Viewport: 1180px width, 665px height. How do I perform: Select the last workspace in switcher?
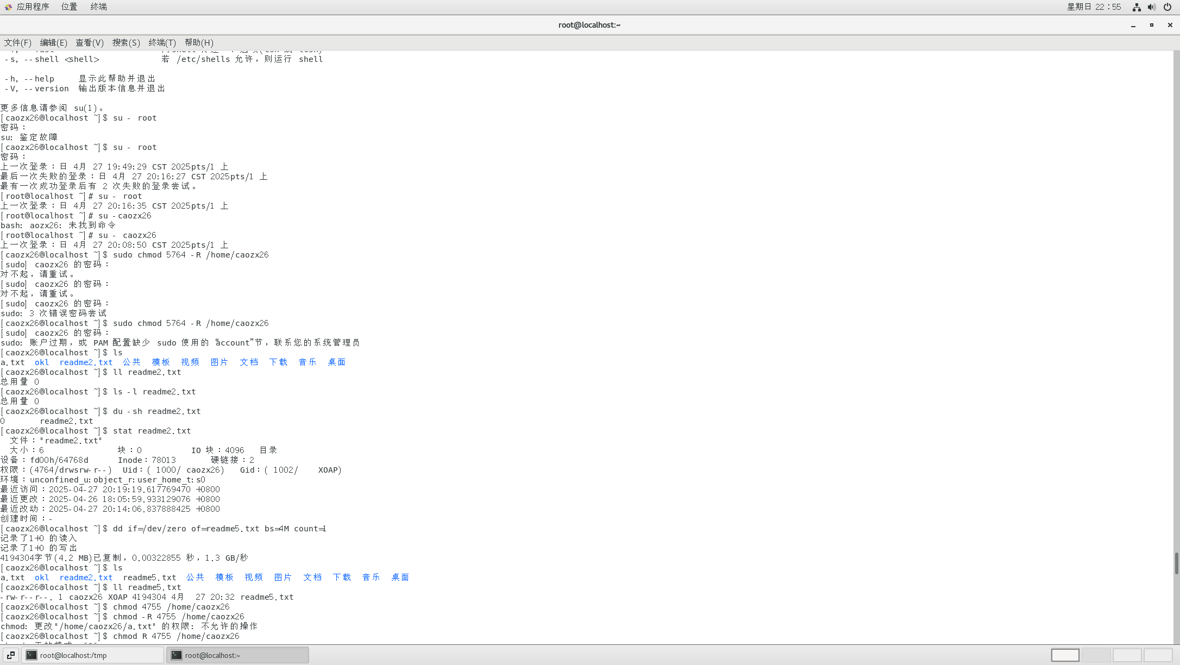pos(1158,655)
